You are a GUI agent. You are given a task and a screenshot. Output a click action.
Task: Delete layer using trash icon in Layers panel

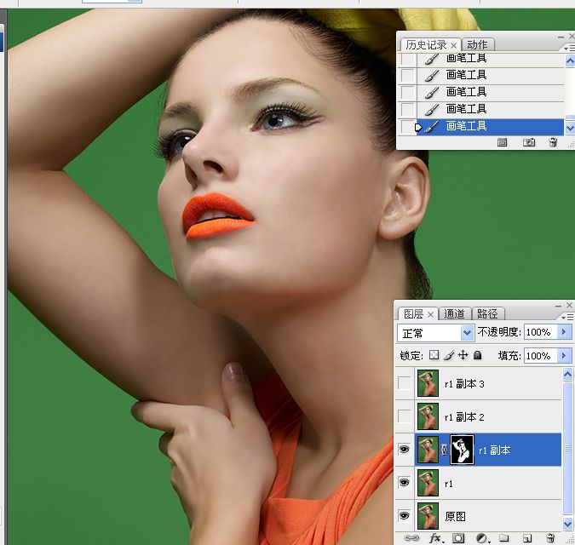(550, 537)
